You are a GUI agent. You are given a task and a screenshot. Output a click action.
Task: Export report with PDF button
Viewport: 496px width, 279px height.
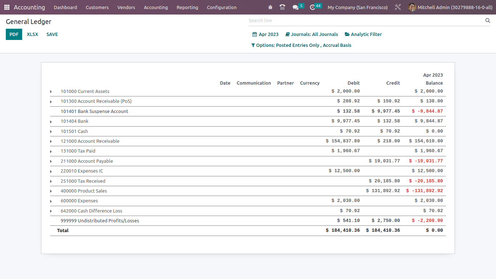(x=14, y=35)
